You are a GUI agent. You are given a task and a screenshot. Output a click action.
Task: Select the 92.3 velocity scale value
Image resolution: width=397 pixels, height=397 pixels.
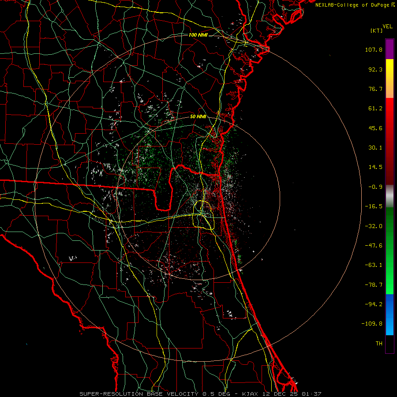[375, 69]
